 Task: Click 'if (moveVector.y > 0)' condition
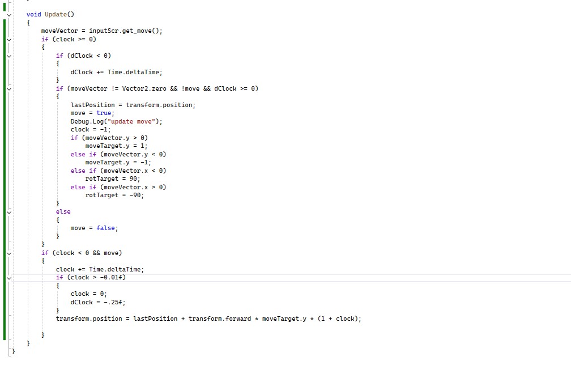(109, 138)
